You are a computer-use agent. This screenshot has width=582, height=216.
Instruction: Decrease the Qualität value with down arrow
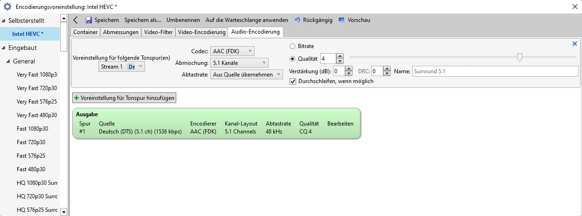pyautogui.click(x=340, y=61)
